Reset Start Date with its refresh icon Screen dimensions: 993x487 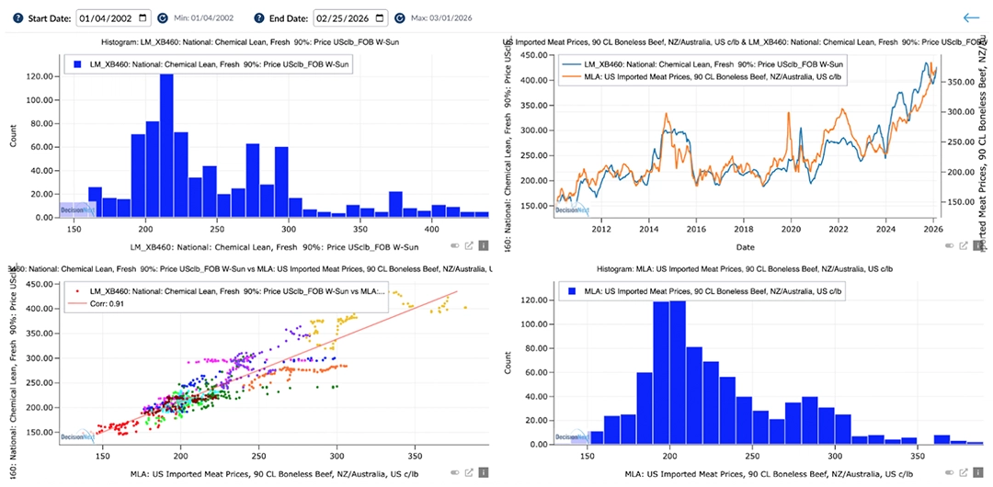pyautogui.click(x=163, y=17)
